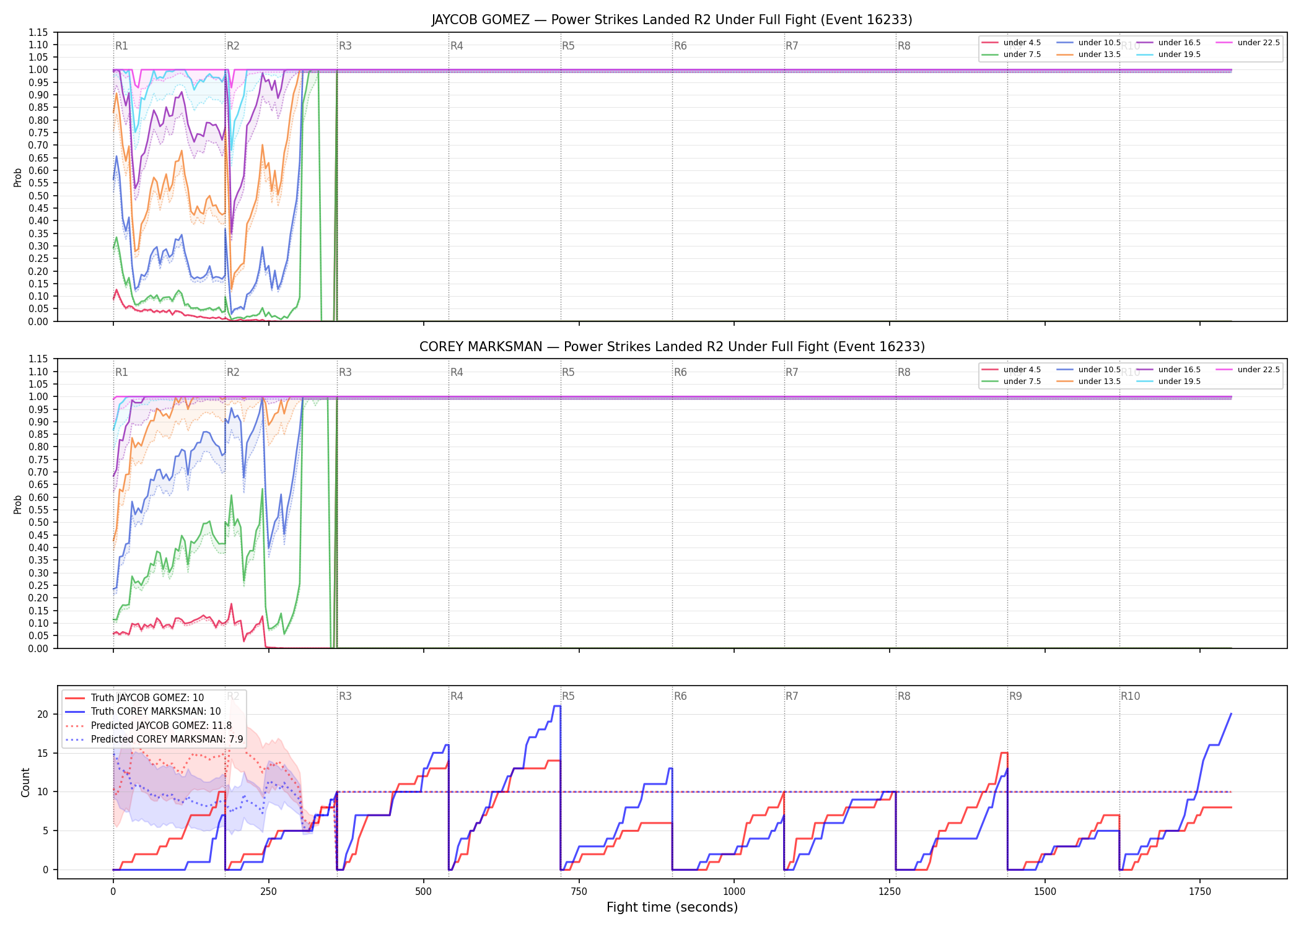Click 'under 10.5' legend entry in top chart
1301x929 pixels.
pos(1089,43)
